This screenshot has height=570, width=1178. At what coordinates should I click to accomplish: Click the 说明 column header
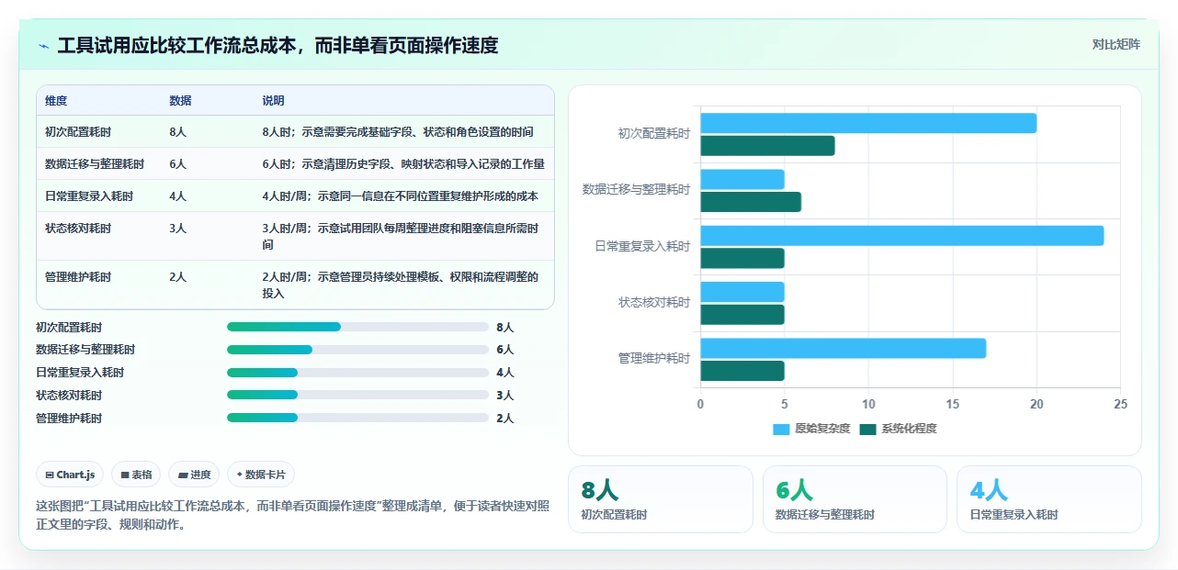273,101
